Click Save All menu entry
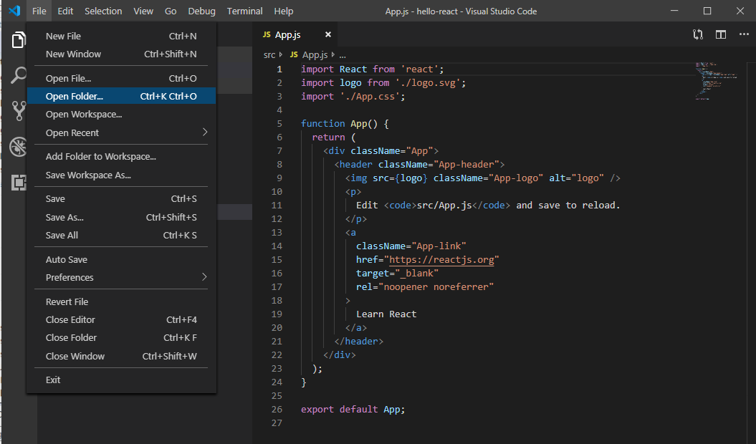756x444 pixels. [121, 236]
